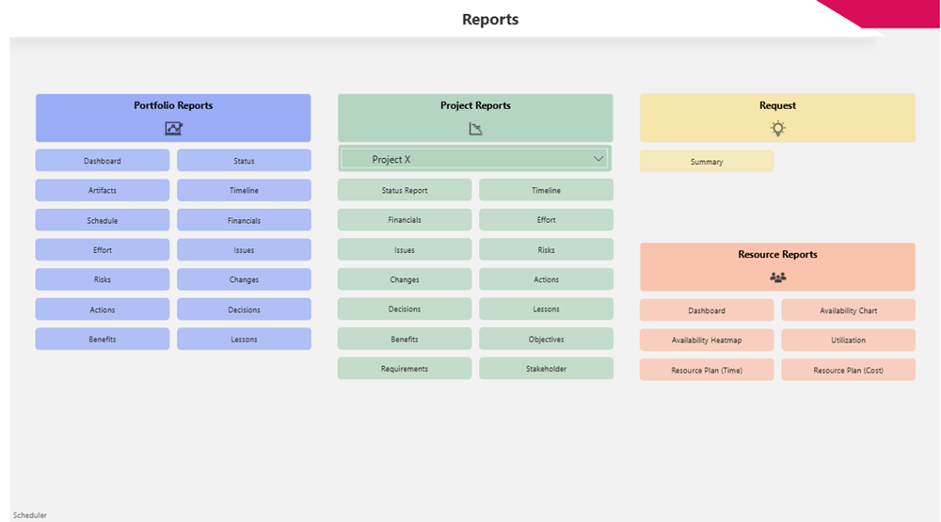Click the Request lightbulb icon
Image resolution: width=941 pixels, height=522 pixels.
coord(777,129)
